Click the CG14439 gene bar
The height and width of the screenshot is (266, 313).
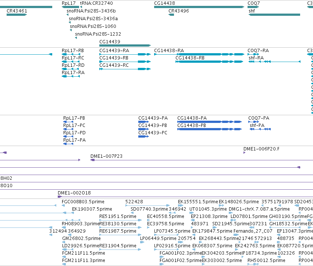[125, 45]
